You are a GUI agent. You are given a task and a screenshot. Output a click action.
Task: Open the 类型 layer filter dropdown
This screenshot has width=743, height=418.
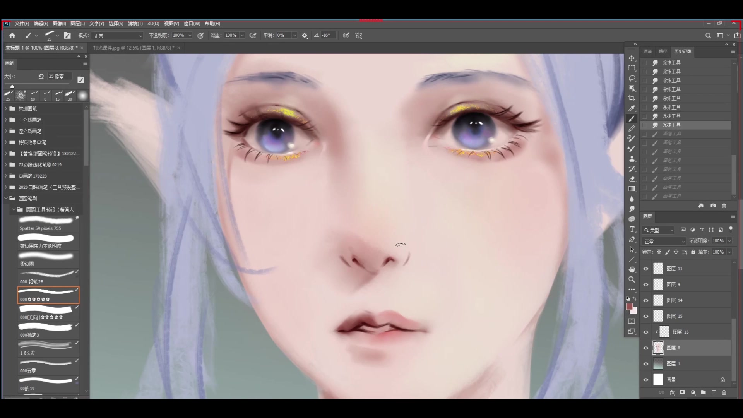(659, 230)
